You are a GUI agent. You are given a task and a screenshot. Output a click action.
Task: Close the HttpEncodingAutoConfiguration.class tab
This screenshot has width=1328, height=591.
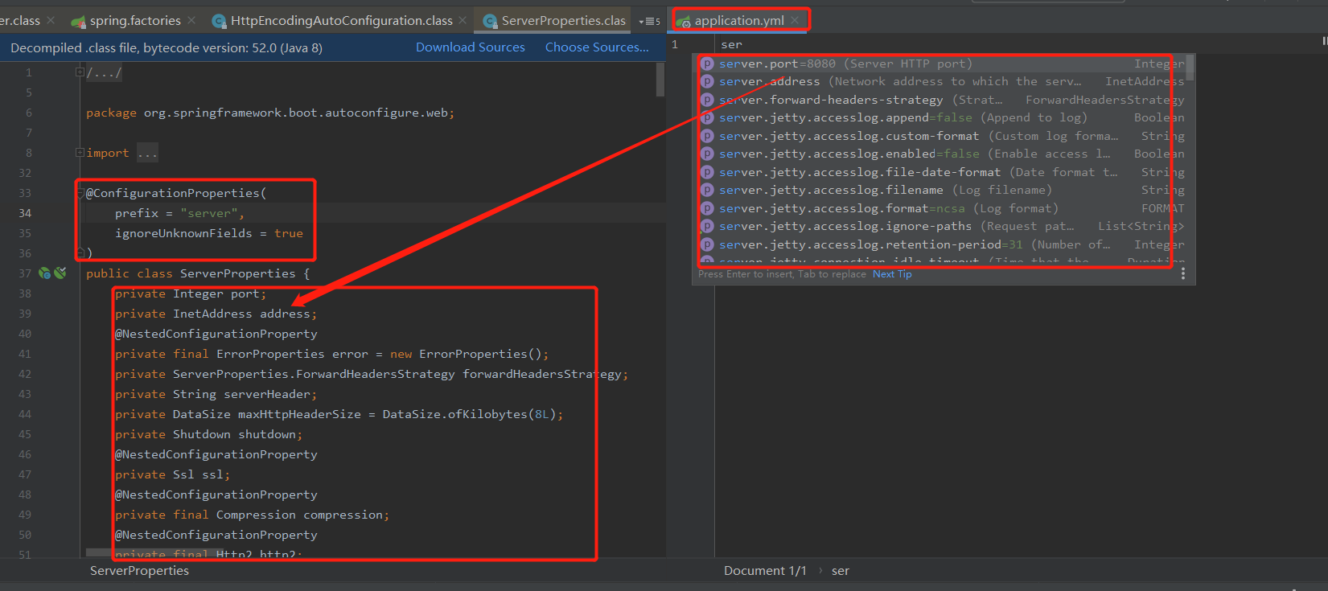pyautogui.click(x=463, y=20)
